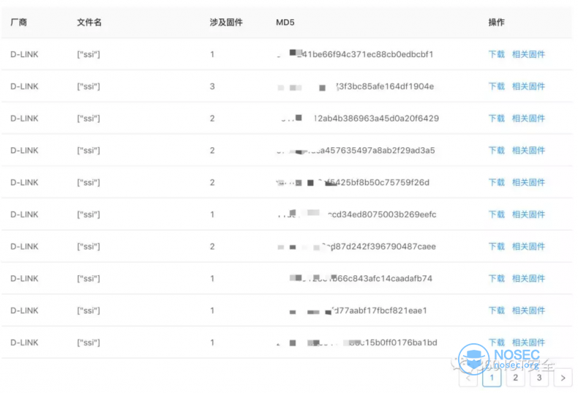Open 相关固件 for MD5 ending d77aabf17fbcf821eae1
This screenshot has width=578, height=393.
[x=528, y=310]
